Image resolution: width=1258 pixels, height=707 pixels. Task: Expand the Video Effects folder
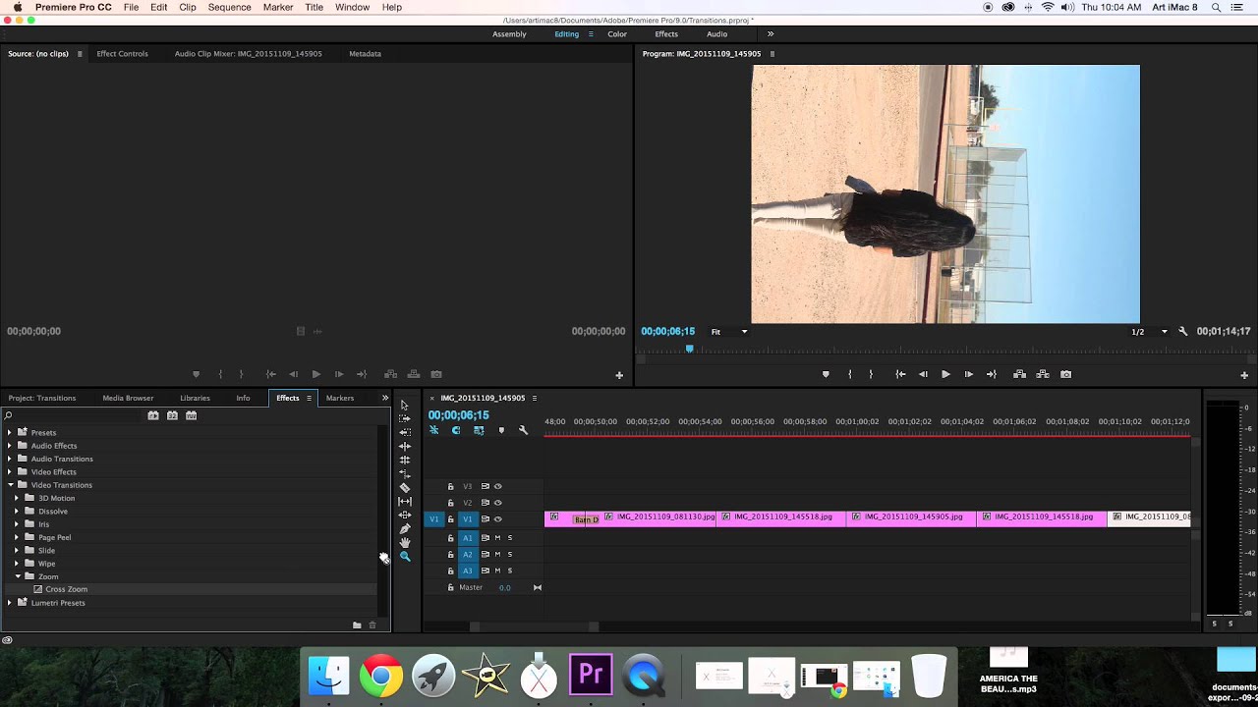10,471
